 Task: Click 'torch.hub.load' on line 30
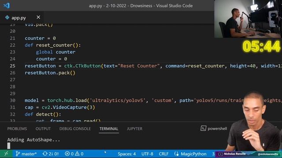tap(67, 101)
